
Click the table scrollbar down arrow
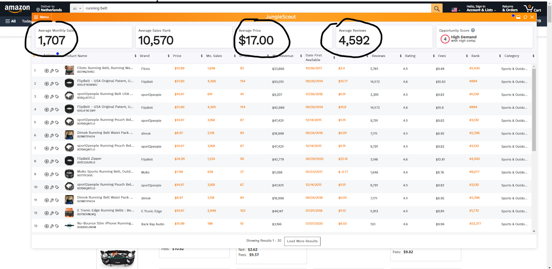(534, 231)
